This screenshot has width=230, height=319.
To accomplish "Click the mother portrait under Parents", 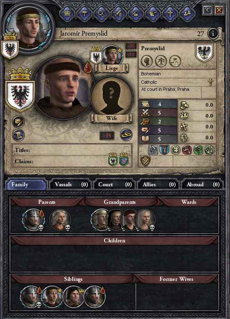I will tap(60, 220).
